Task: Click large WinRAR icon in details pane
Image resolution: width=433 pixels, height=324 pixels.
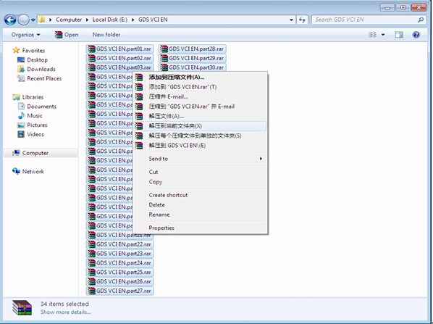Action: pos(22,307)
